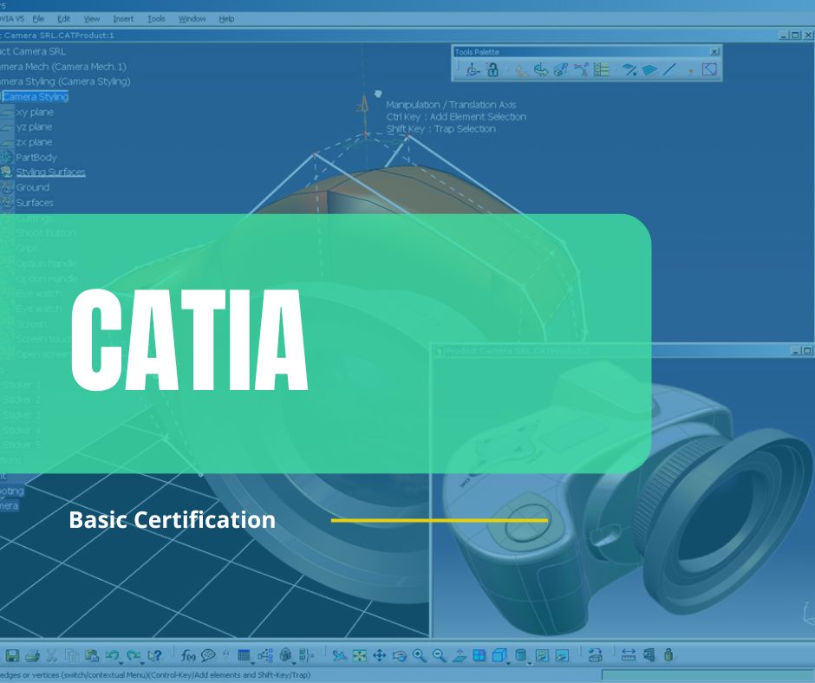Open the Help menu

[x=226, y=19]
